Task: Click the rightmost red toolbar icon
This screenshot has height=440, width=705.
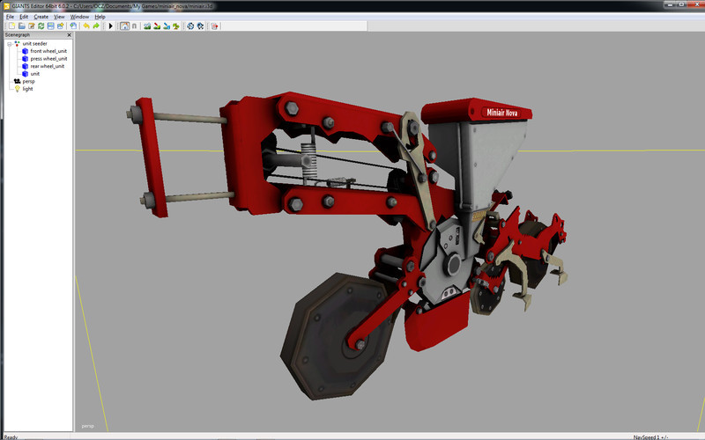Action: pos(214,26)
